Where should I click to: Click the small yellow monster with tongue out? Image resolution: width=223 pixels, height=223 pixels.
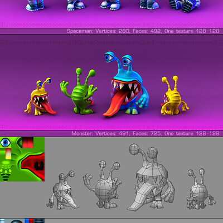[x=40, y=96]
